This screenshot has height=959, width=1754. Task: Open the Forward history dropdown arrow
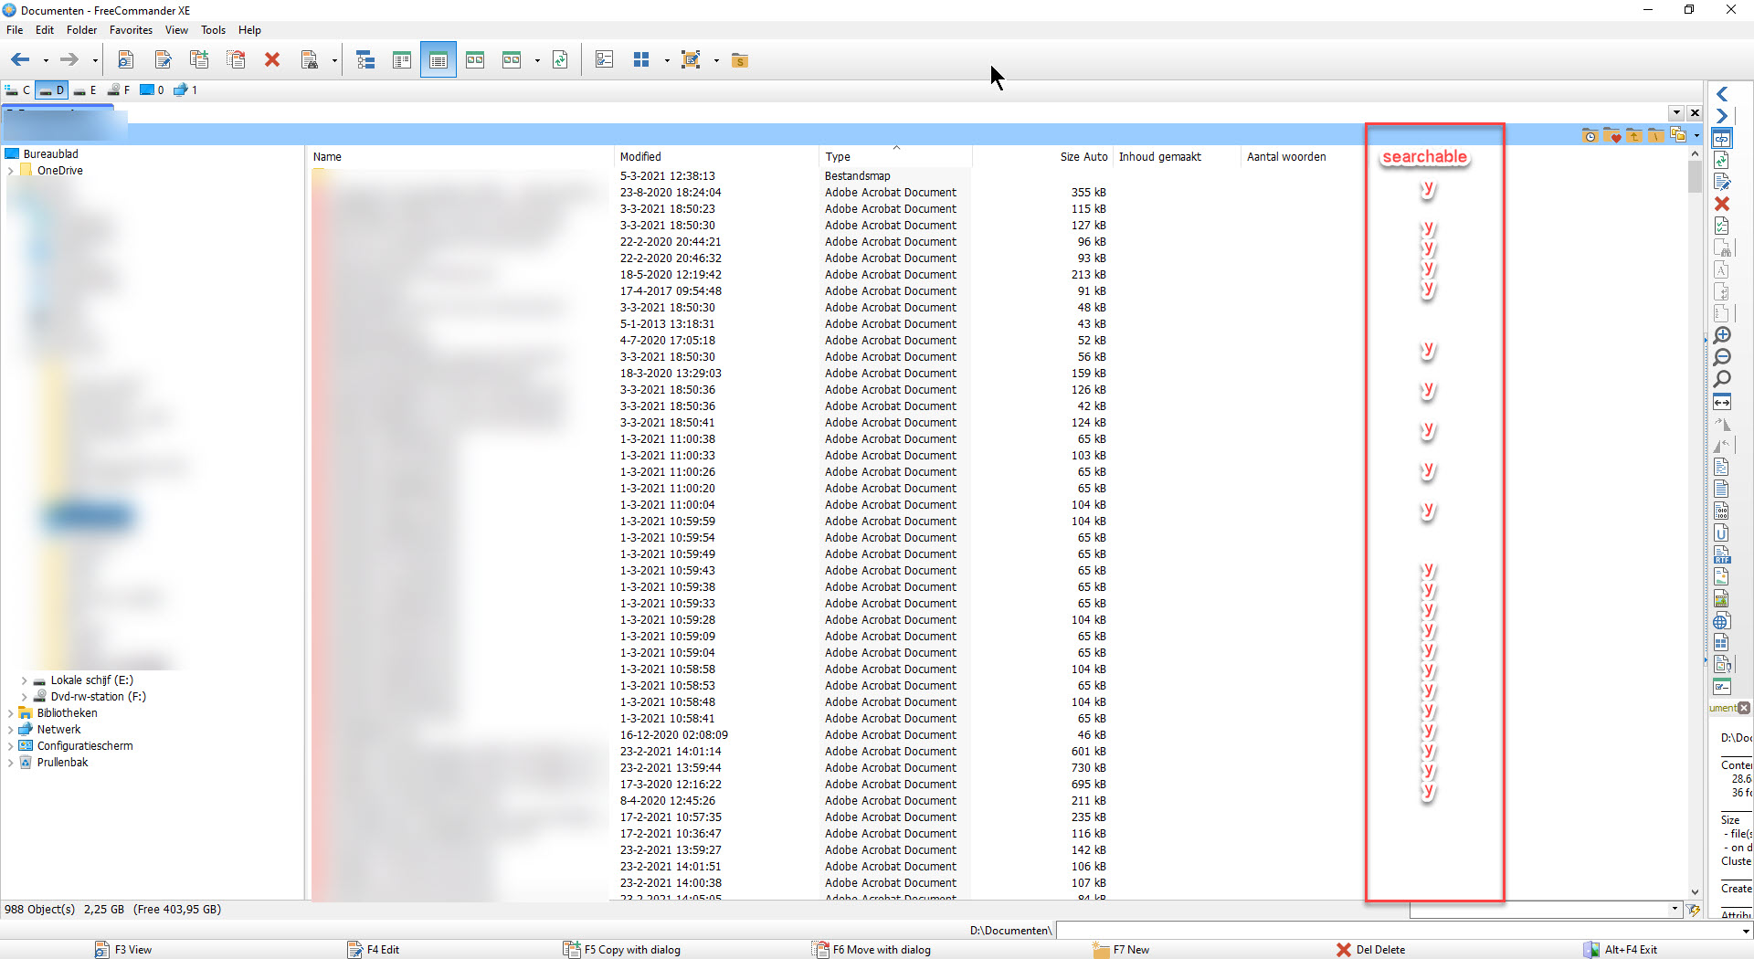(94, 61)
